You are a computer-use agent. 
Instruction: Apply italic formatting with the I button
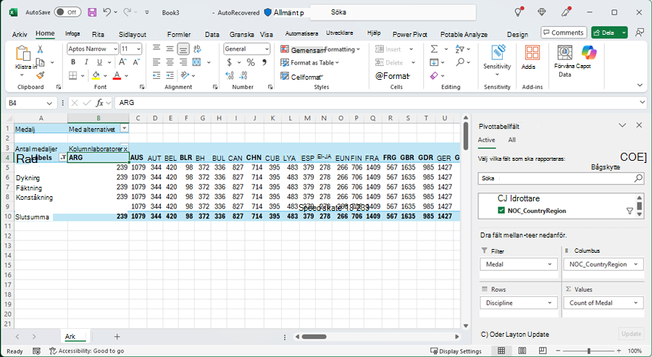pos(86,62)
